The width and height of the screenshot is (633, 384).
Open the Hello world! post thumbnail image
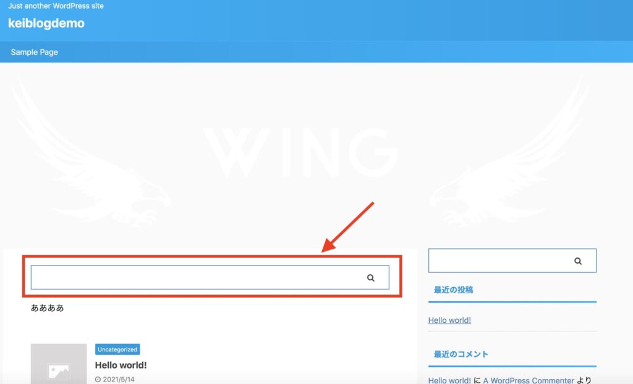59,364
